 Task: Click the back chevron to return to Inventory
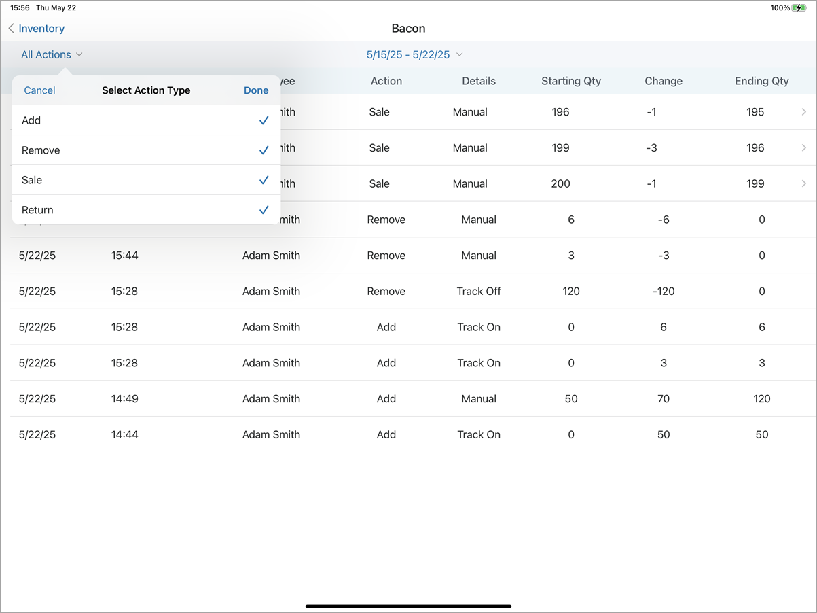tap(11, 29)
